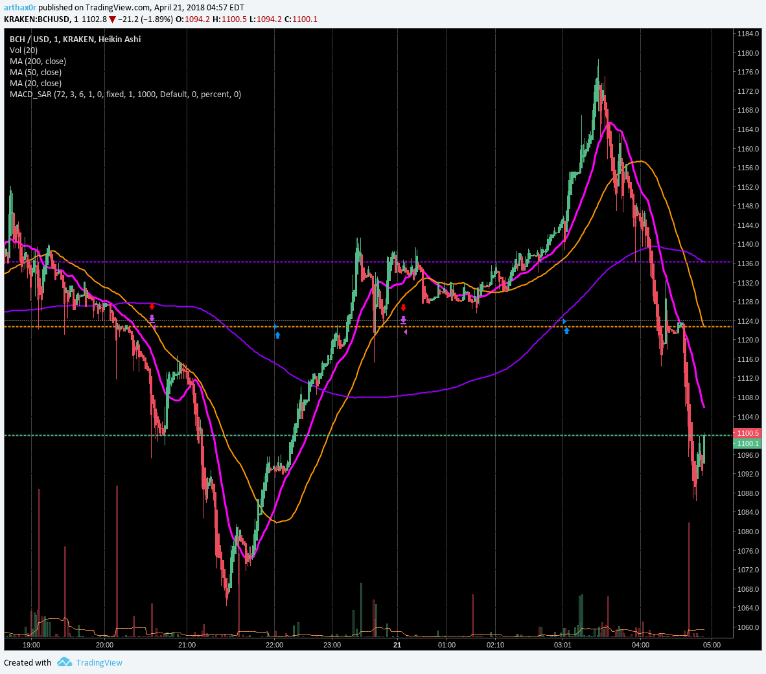Click the 1124.0 price axis label
The image size is (766, 674).
point(749,321)
